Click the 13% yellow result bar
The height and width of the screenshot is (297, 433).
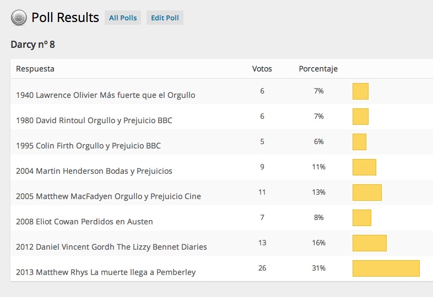[367, 193]
